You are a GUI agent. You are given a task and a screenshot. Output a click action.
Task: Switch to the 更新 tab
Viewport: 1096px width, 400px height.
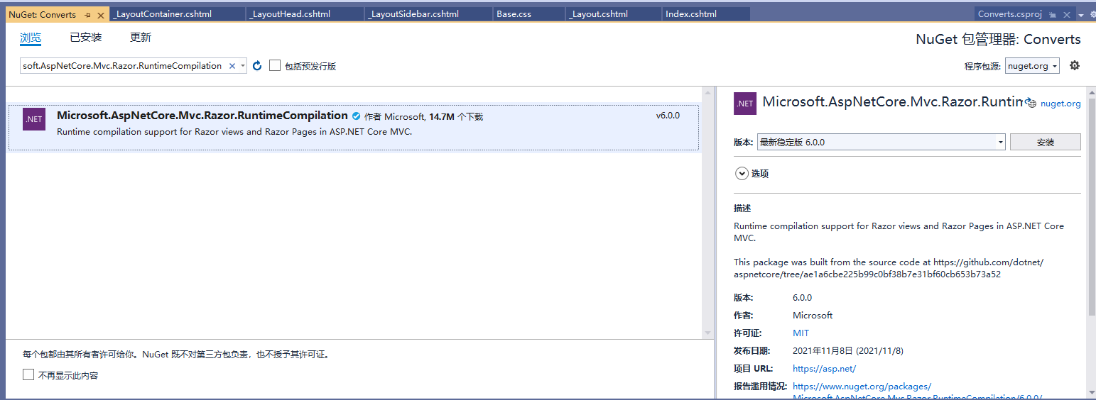click(x=141, y=38)
